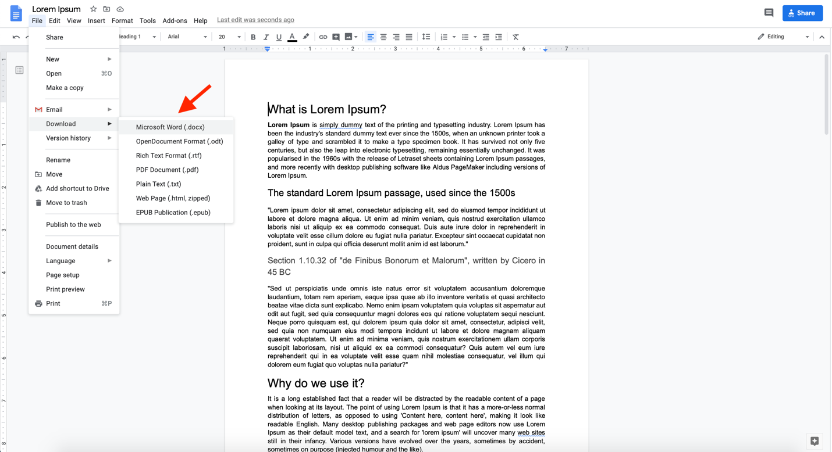The height and width of the screenshot is (452, 832).
Task: Choose EPUB Publication (.epub) download
Action: point(176,213)
